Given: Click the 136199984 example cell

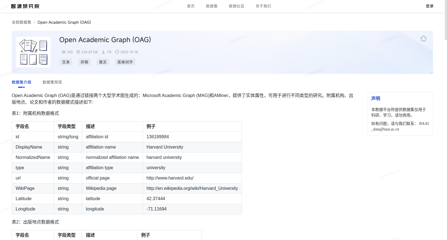Looking at the screenshot, I should pos(192,137).
